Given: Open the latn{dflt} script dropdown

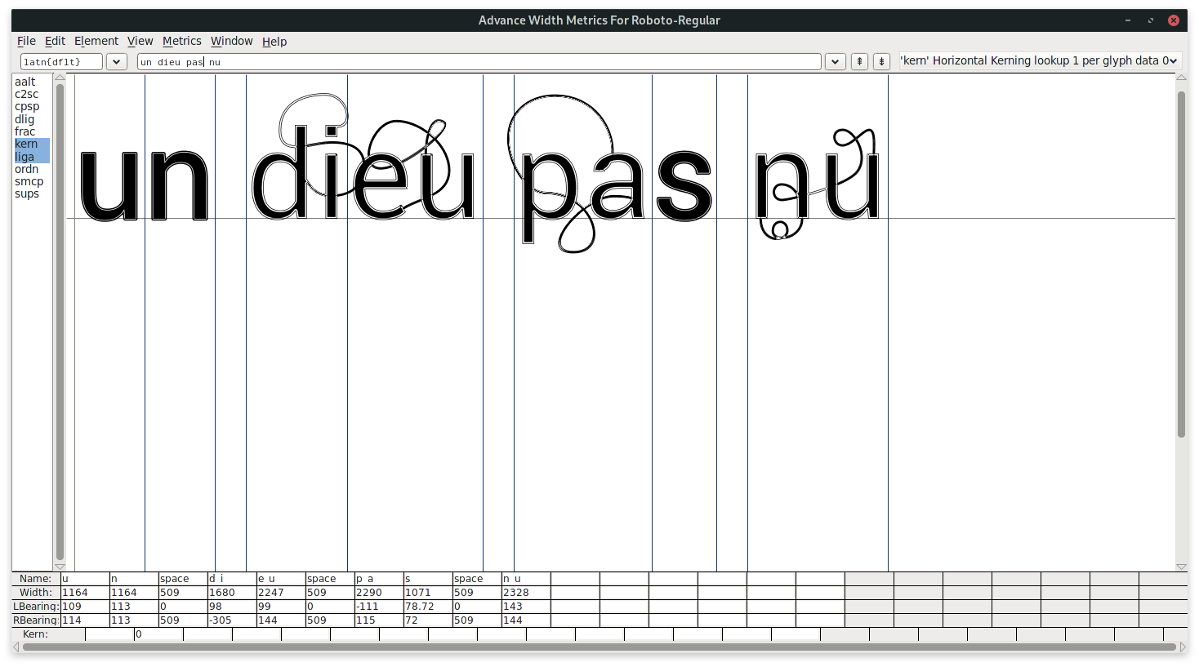Looking at the screenshot, I should [117, 62].
